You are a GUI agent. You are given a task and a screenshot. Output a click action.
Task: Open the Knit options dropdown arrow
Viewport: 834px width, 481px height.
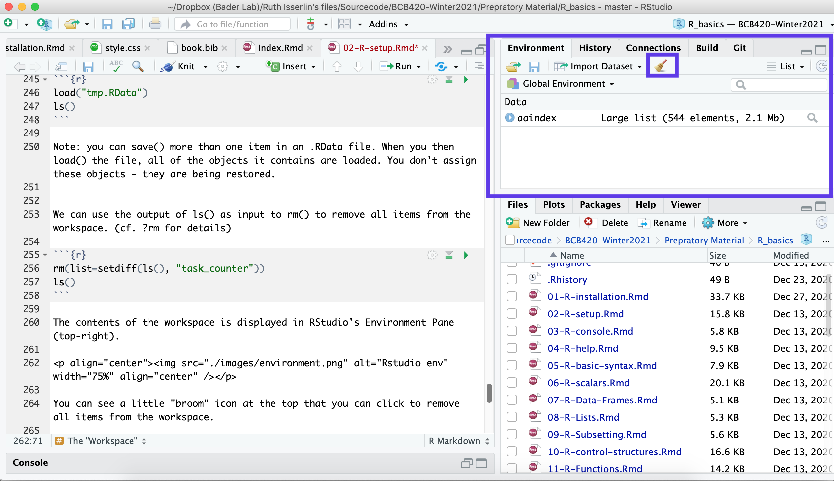pyautogui.click(x=206, y=67)
